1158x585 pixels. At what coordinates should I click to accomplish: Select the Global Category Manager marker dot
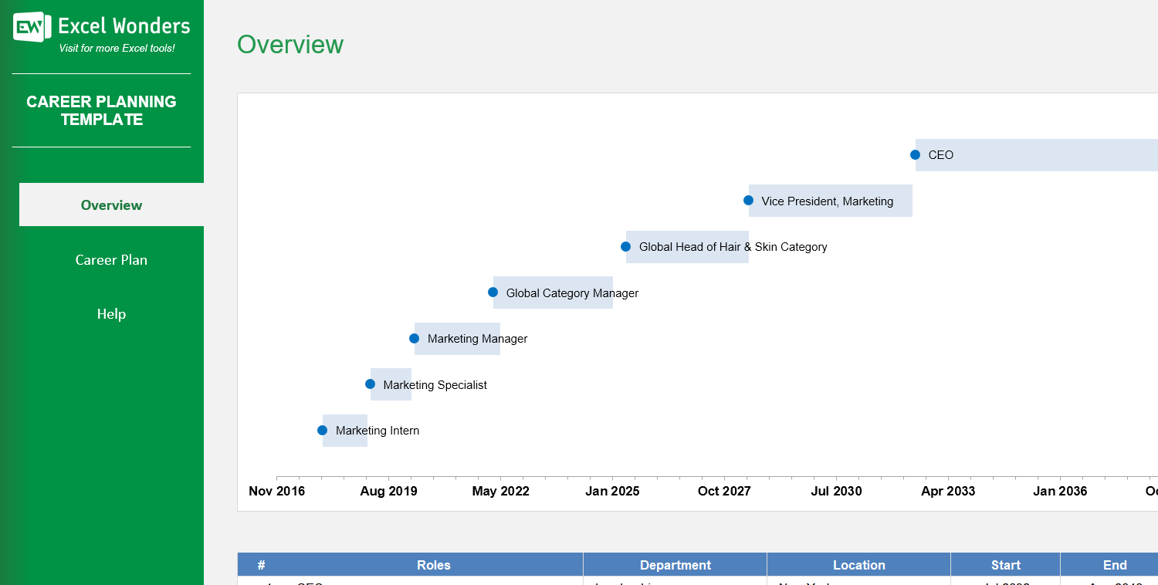493,292
